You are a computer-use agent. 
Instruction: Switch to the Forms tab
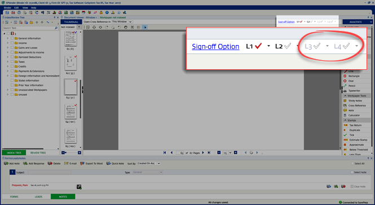(14, 197)
